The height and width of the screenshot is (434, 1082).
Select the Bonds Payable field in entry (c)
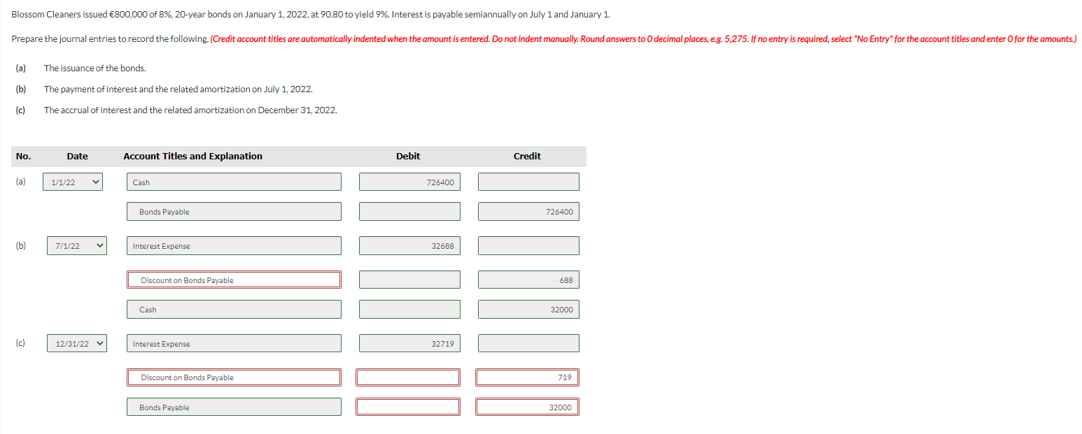234,407
